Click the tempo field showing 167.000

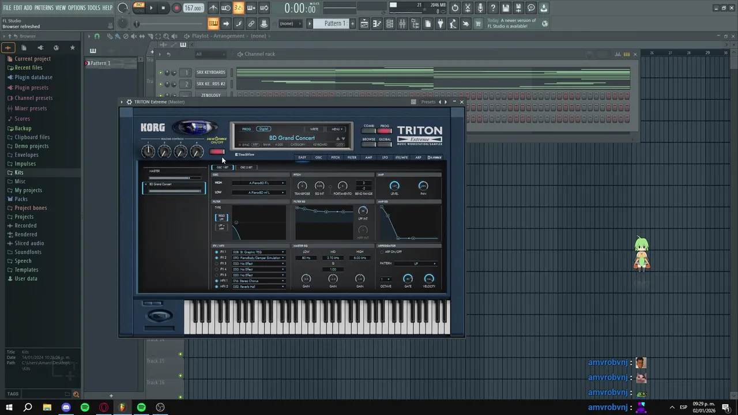pos(193,8)
